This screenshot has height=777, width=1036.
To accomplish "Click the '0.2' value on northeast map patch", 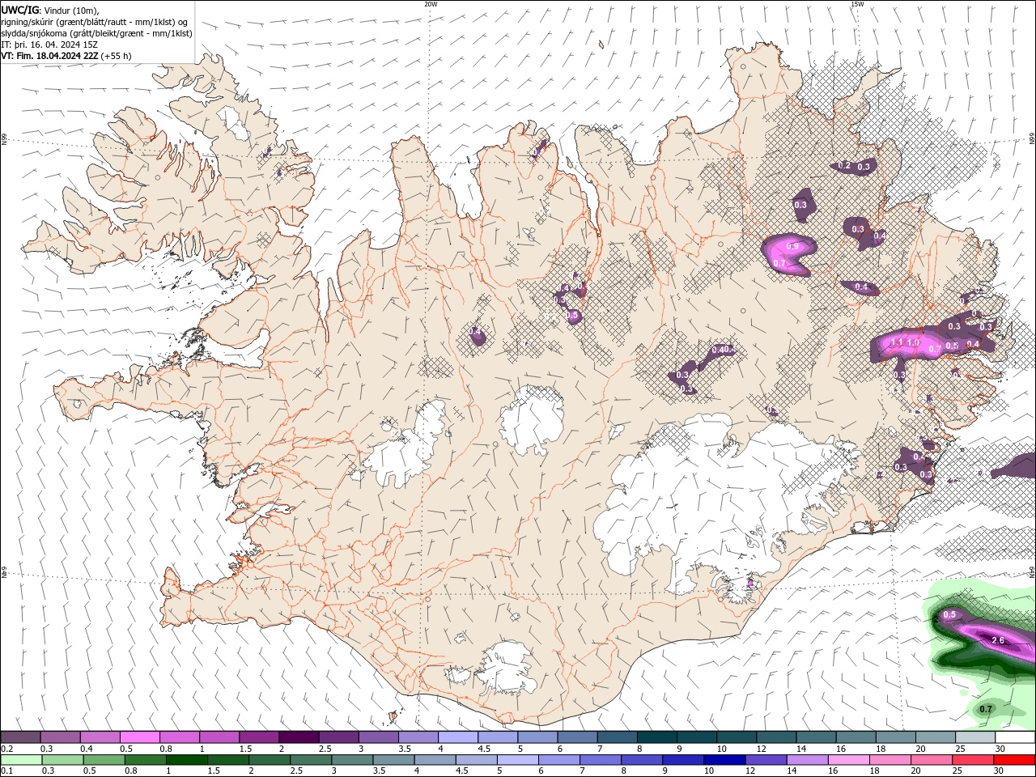I will pos(844,165).
